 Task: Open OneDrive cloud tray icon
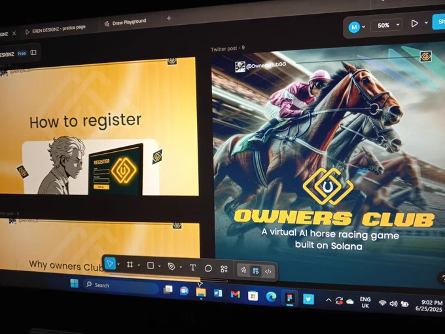click(350, 302)
